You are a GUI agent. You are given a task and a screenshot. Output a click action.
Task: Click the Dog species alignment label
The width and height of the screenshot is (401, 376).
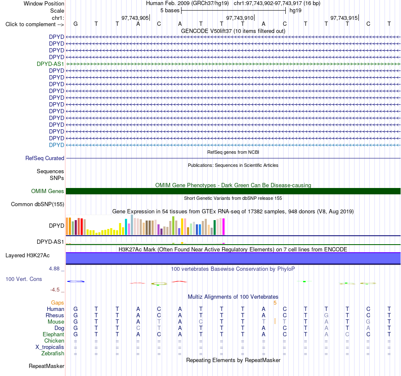(x=59, y=328)
